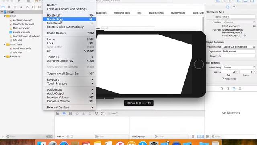Click the Class Prefix field
Image resolution: width=257 pixels, height=145 pixels.
pos(239,56)
